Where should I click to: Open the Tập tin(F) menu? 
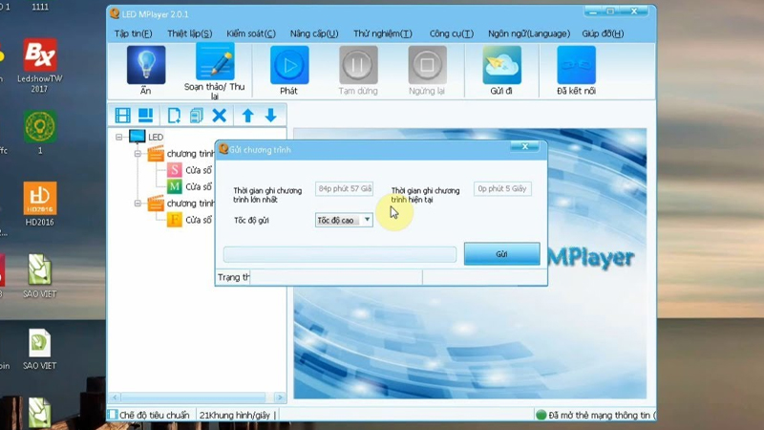point(133,33)
